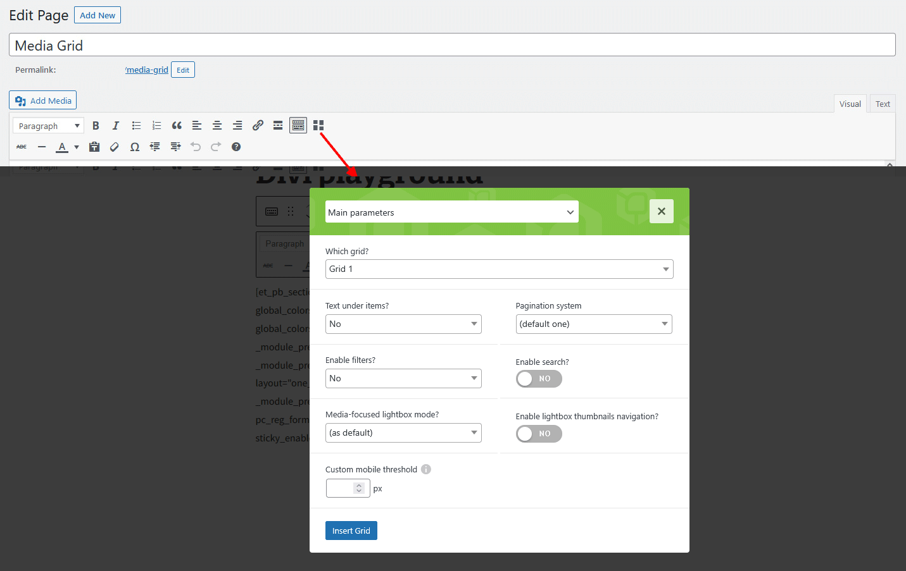Open the Paragraph format dropdown

(48, 126)
